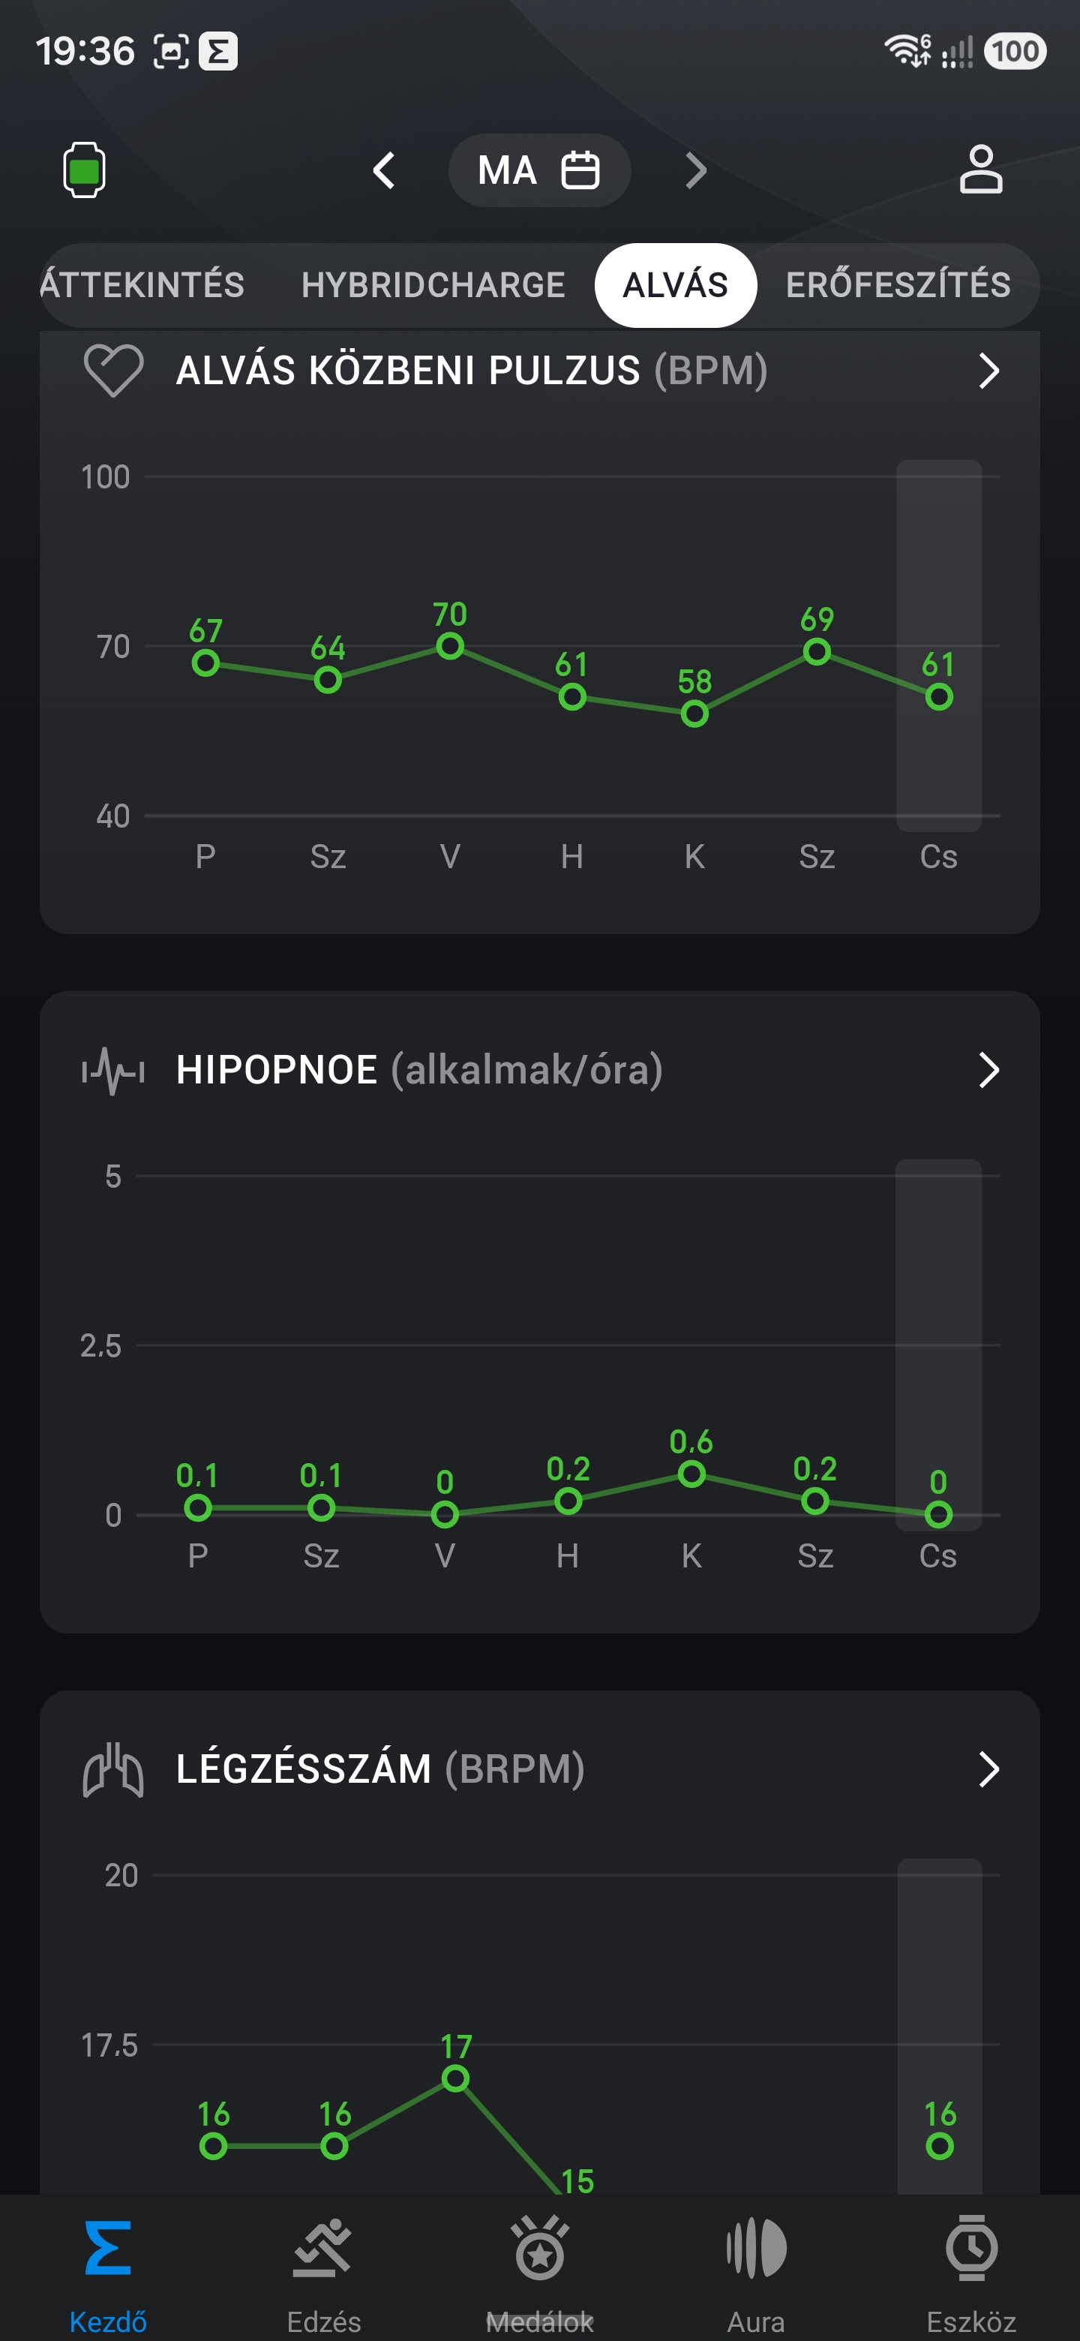Image resolution: width=1080 pixels, height=2341 pixels.
Task: Switch to the Áttekintés tab
Action: tap(142, 285)
